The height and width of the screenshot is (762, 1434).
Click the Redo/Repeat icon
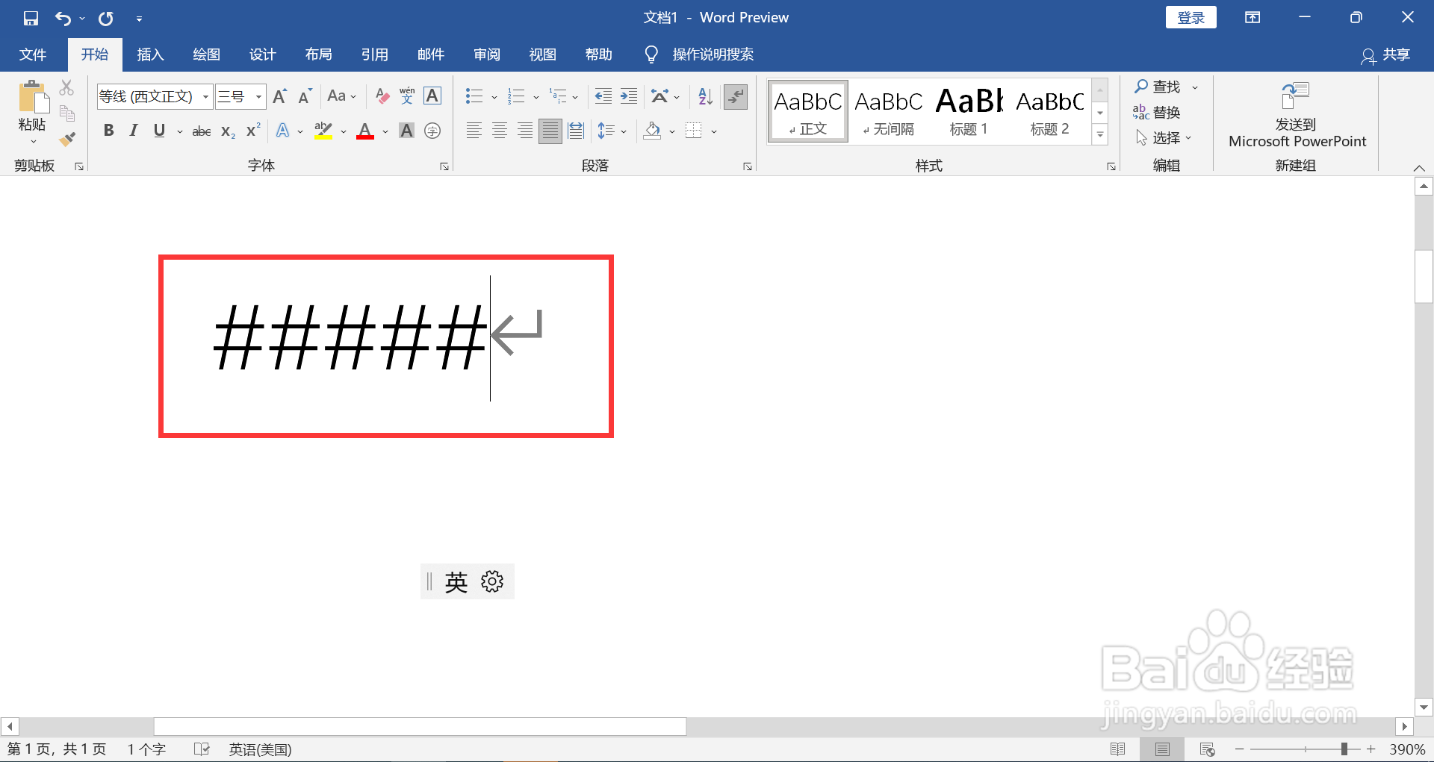click(106, 18)
